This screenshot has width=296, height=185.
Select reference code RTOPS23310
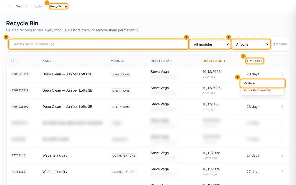click(x=20, y=90)
